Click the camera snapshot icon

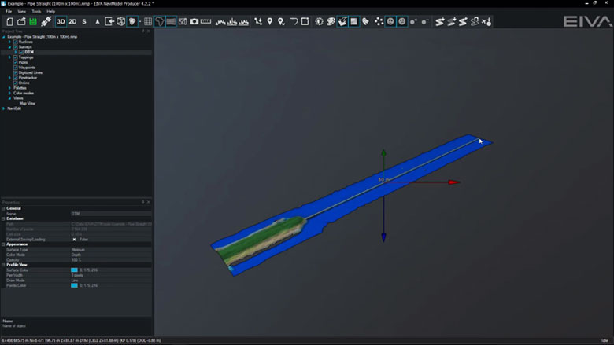(194, 21)
